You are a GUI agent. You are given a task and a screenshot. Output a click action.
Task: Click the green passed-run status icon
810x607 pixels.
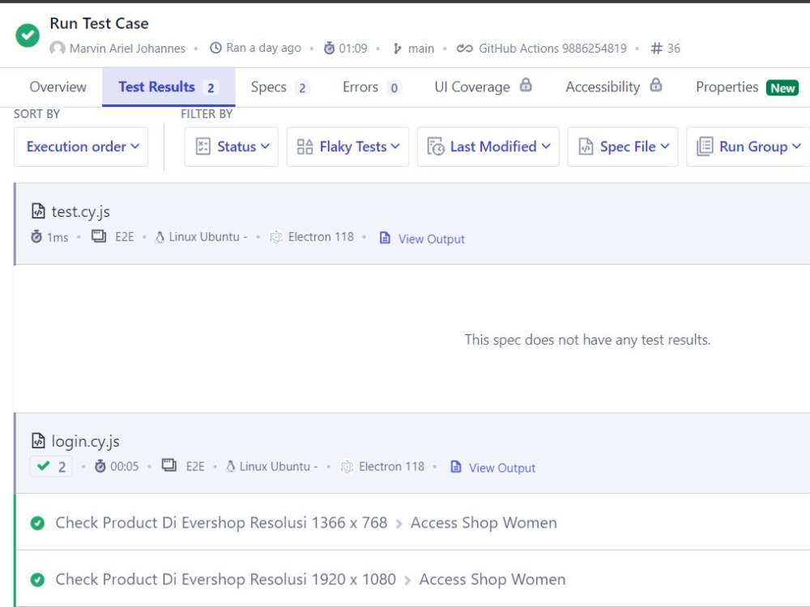[x=28, y=36]
